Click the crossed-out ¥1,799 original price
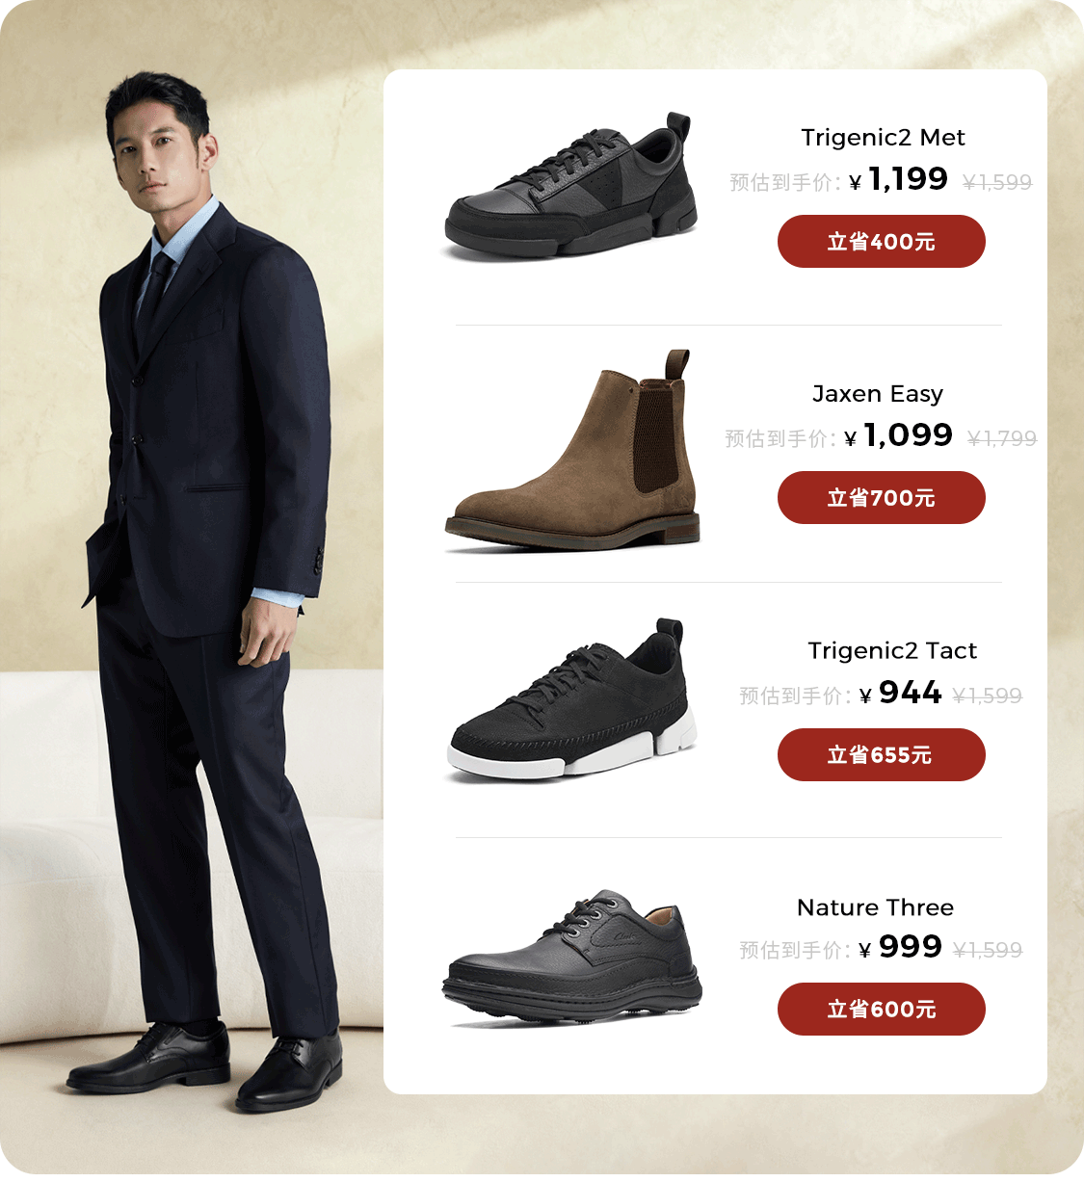This screenshot has width=1084, height=1182. point(1002,439)
